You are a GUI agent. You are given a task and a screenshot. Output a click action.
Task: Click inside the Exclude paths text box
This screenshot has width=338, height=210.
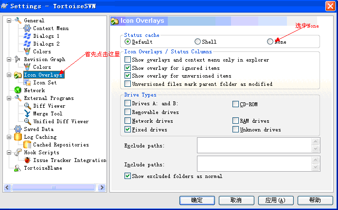click(254, 145)
